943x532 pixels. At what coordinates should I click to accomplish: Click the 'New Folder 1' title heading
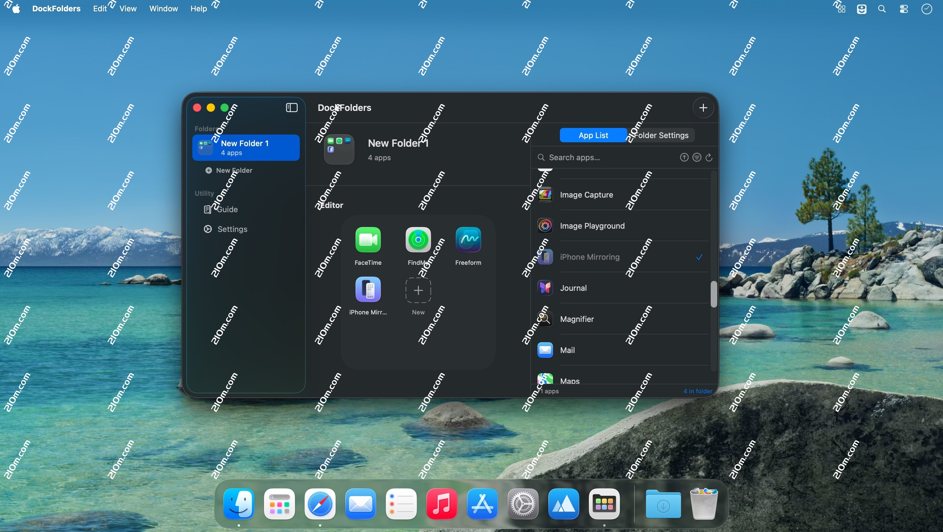[x=398, y=143]
